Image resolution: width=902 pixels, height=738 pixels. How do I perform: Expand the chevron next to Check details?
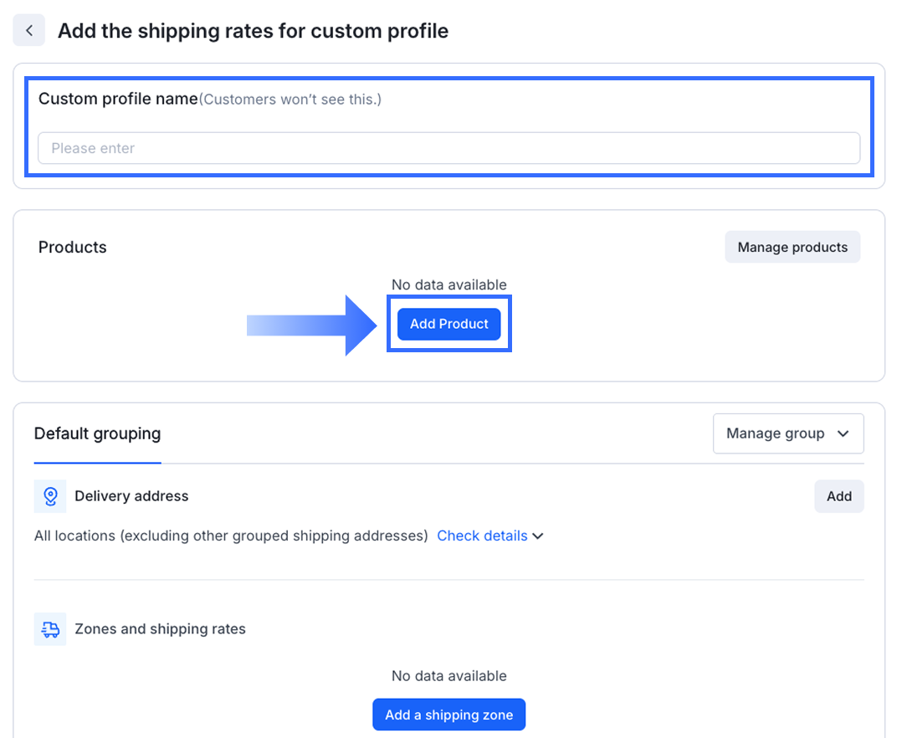pos(538,536)
